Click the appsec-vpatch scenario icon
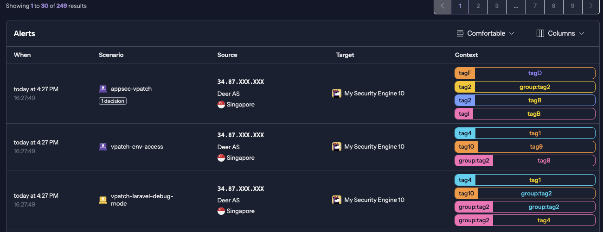Image resolution: width=603 pixels, height=232 pixels. coord(103,89)
